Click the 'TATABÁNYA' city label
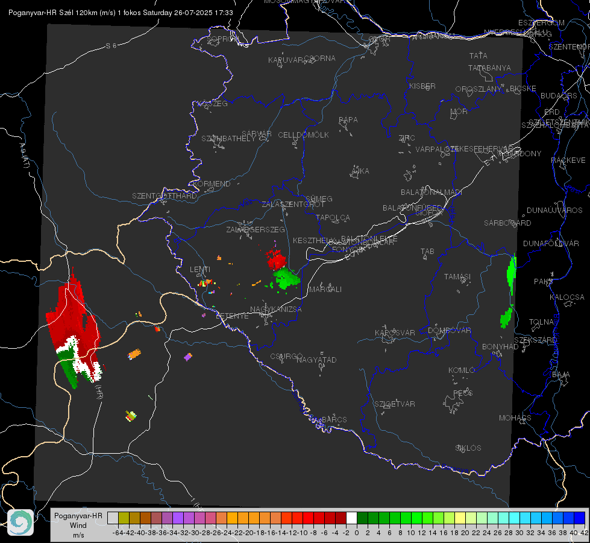590x543 pixels. [x=489, y=68]
